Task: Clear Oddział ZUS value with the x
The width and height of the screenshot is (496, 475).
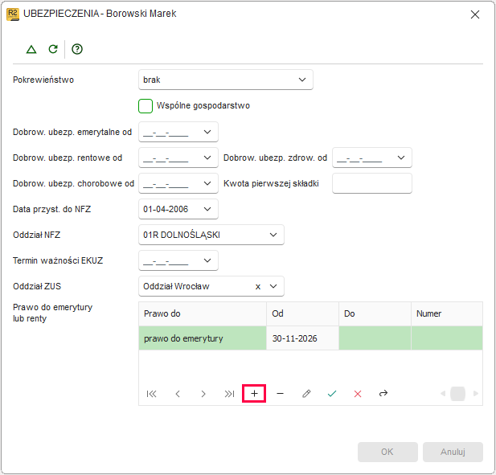Action: click(x=258, y=286)
